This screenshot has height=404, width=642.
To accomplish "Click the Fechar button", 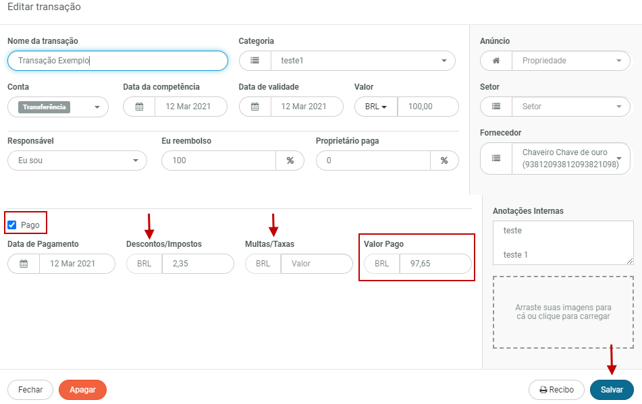I will point(30,389).
